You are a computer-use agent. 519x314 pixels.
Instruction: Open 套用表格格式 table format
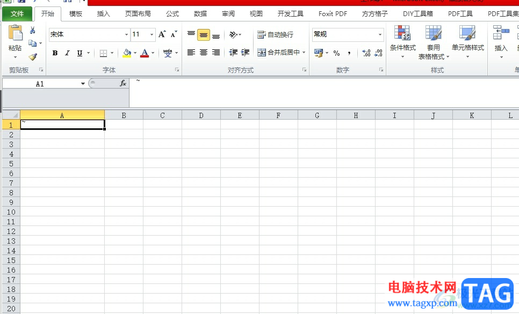coord(433,42)
